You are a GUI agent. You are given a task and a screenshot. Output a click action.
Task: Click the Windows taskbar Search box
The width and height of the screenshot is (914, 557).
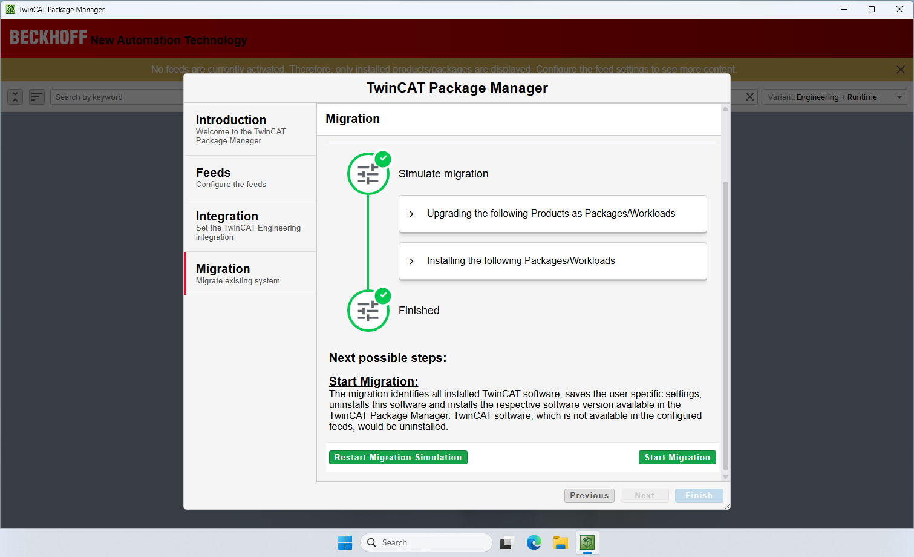click(426, 542)
